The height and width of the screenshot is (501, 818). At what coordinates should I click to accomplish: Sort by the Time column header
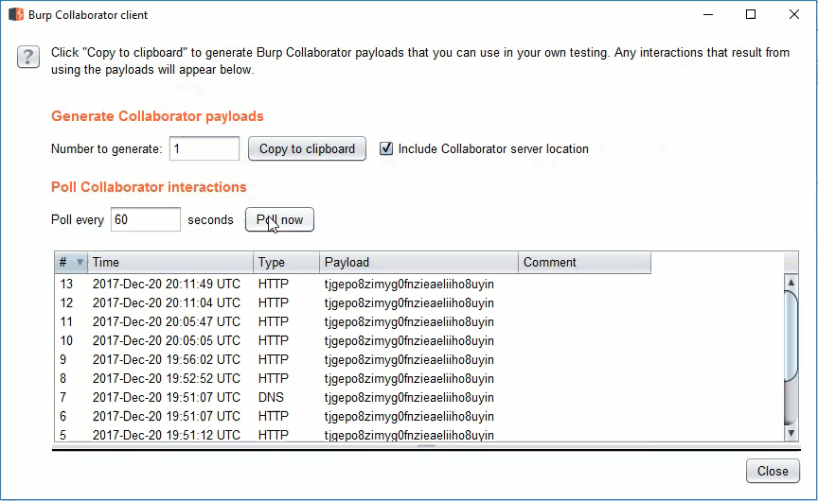pos(170,262)
